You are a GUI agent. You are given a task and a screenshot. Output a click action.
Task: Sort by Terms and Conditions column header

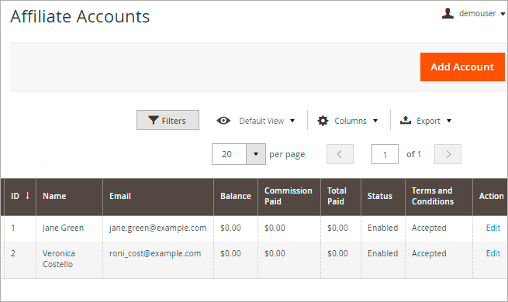tap(439, 197)
